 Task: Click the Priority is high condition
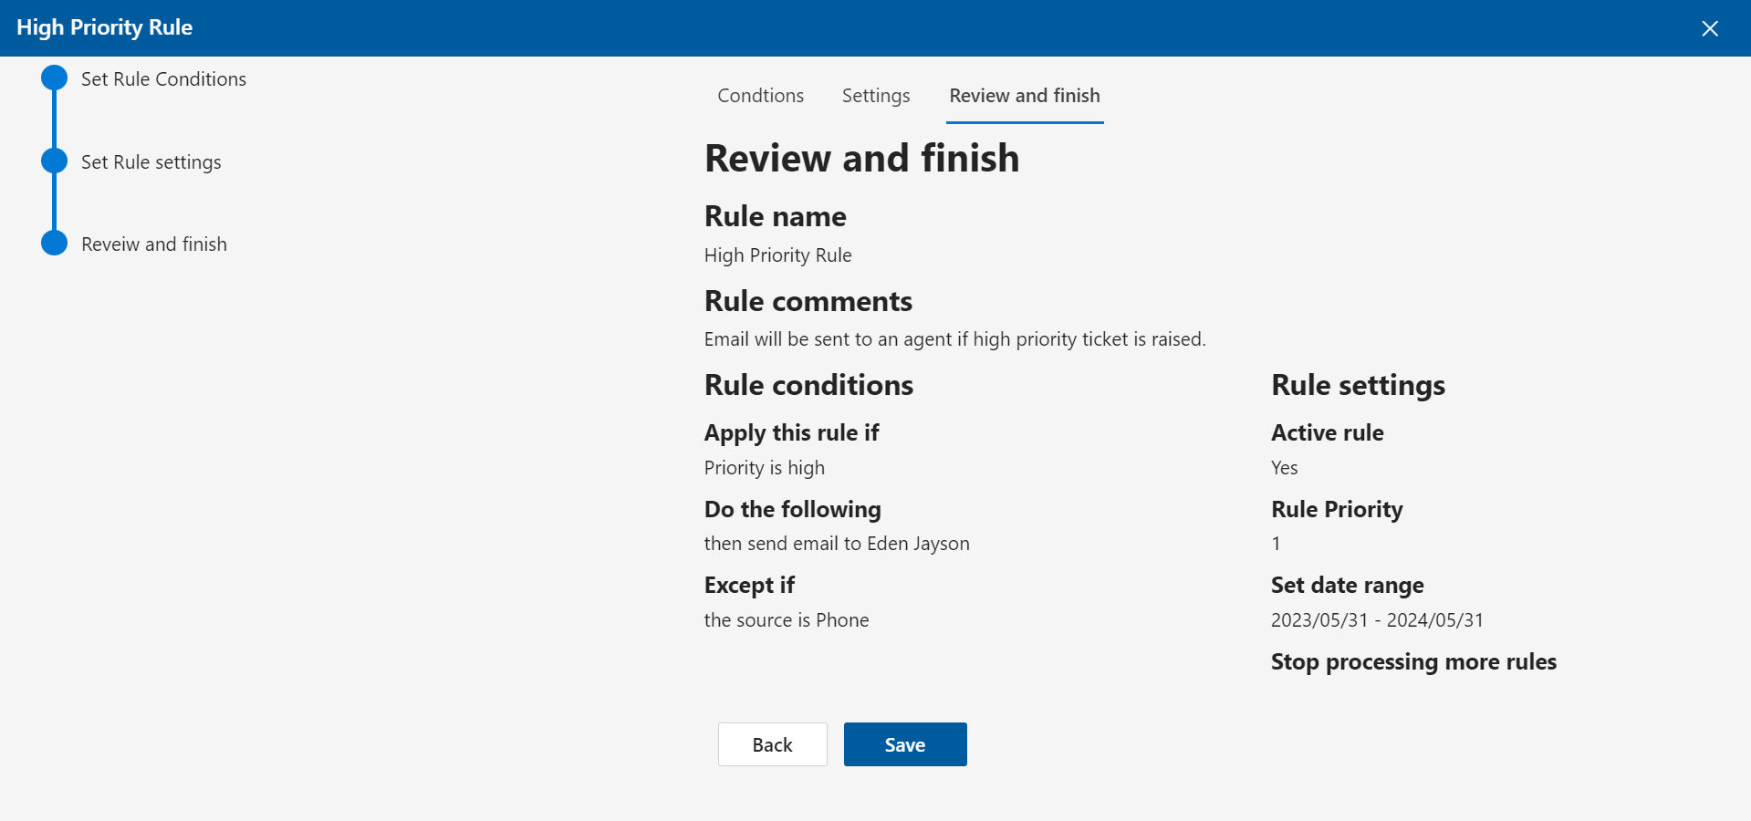pyautogui.click(x=765, y=468)
